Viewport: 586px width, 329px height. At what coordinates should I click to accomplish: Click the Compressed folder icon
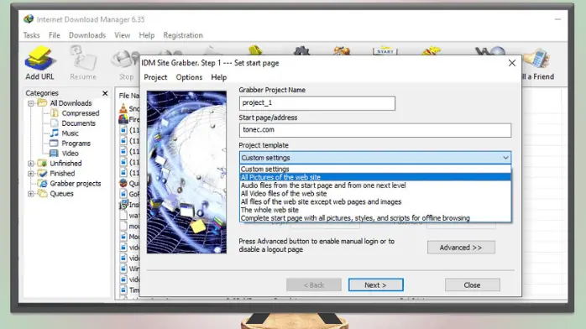click(55, 112)
